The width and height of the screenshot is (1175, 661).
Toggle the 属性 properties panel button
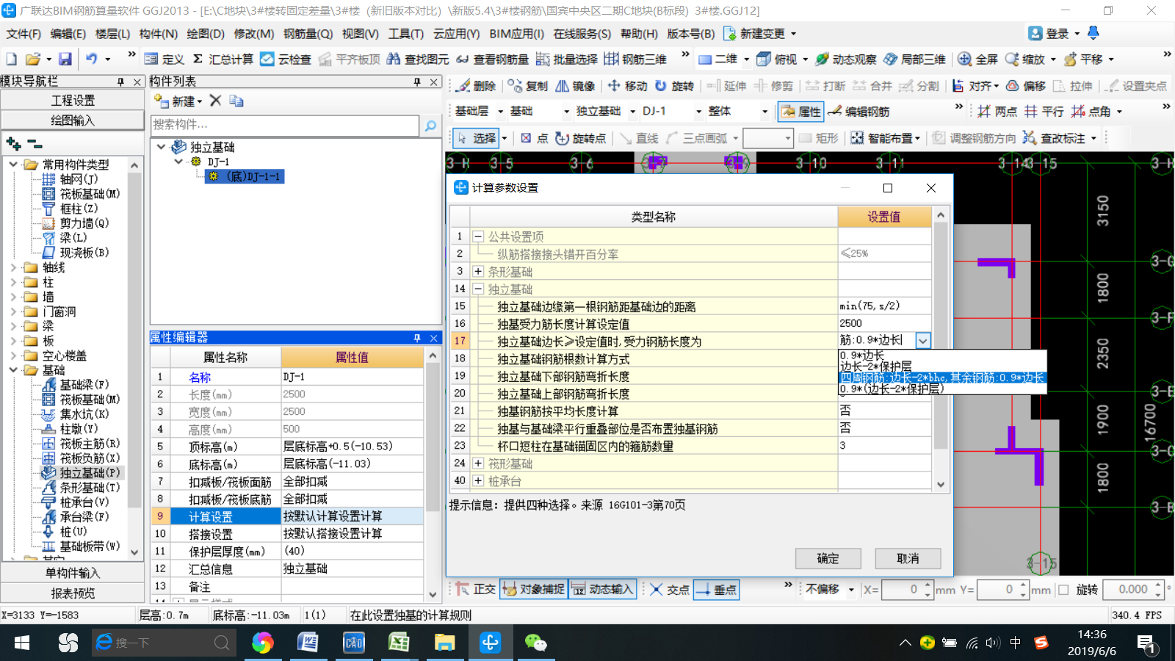pos(800,112)
